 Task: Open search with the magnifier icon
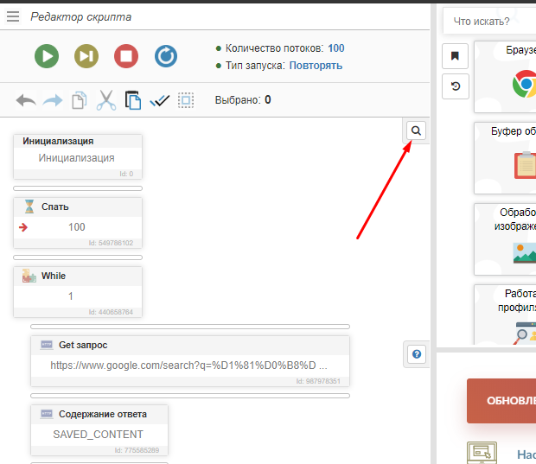(416, 130)
